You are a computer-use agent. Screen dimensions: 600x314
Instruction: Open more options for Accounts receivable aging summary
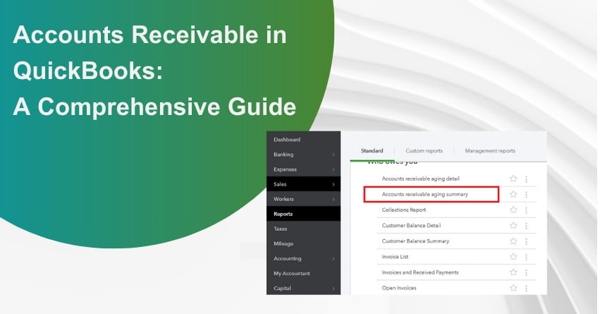click(526, 195)
